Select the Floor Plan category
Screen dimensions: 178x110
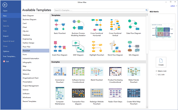pos(36,47)
